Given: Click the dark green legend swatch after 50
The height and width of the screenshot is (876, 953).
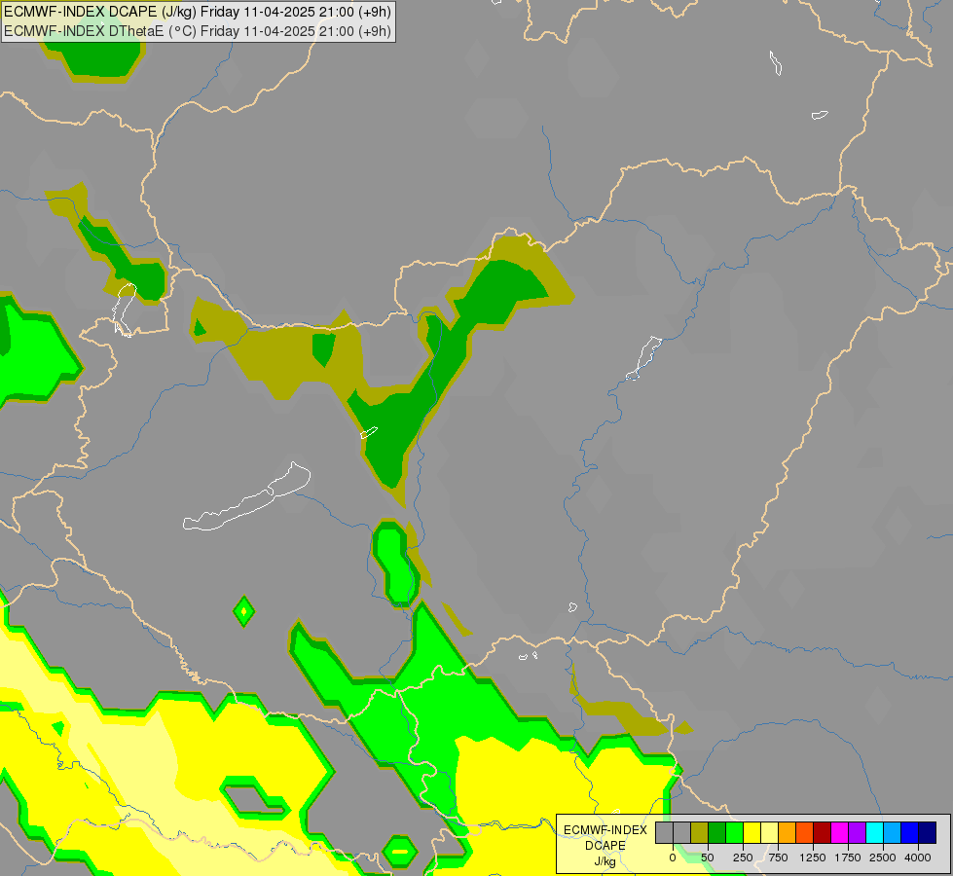Looking at the screenshot, I should click(717, 832).
